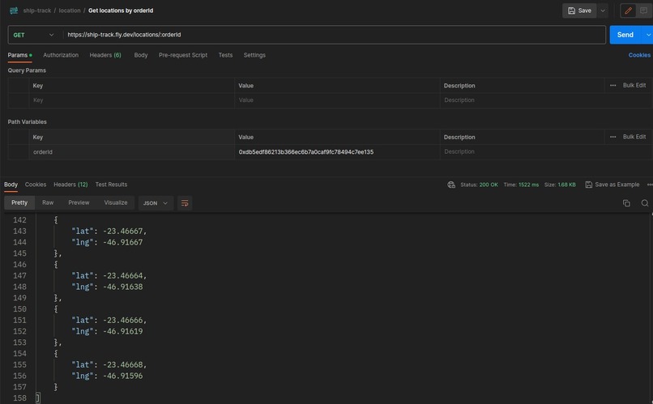Switch to response Body tab
The width and height of the screenshot is (653, 404).
(11, 185)
